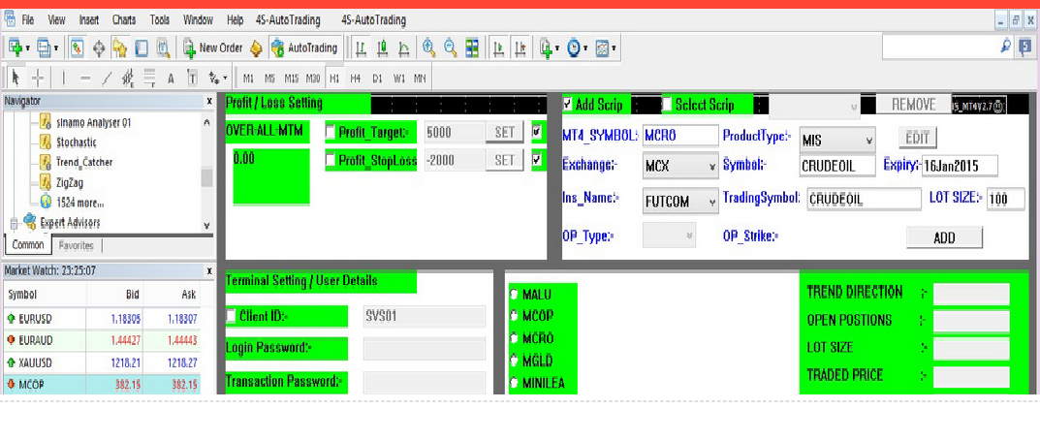Switch to M15 timeframe

point(291,79)
